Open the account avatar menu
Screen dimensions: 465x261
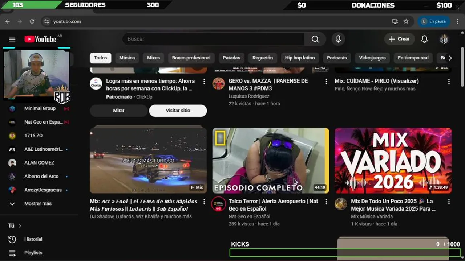[444, 39]
